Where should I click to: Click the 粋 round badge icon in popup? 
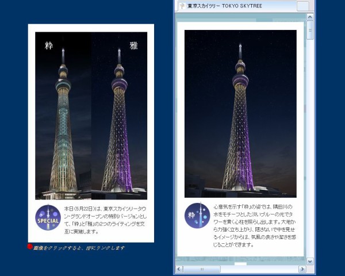click(x=197, y=216)
